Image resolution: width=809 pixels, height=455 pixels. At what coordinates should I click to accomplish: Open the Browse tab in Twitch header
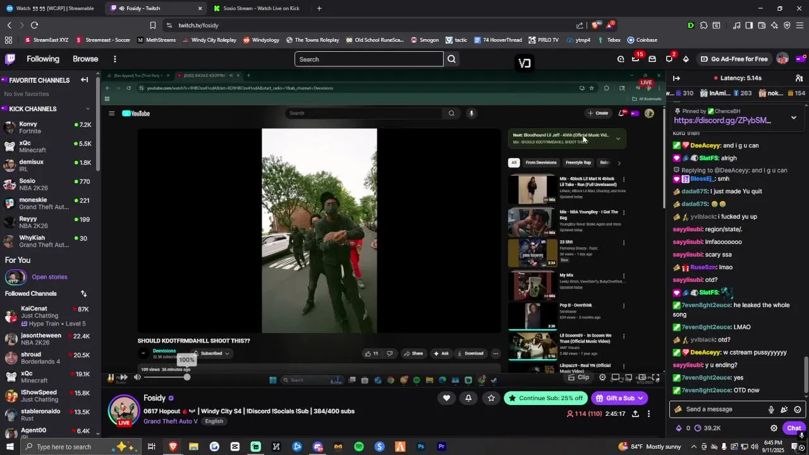point(85,59)
